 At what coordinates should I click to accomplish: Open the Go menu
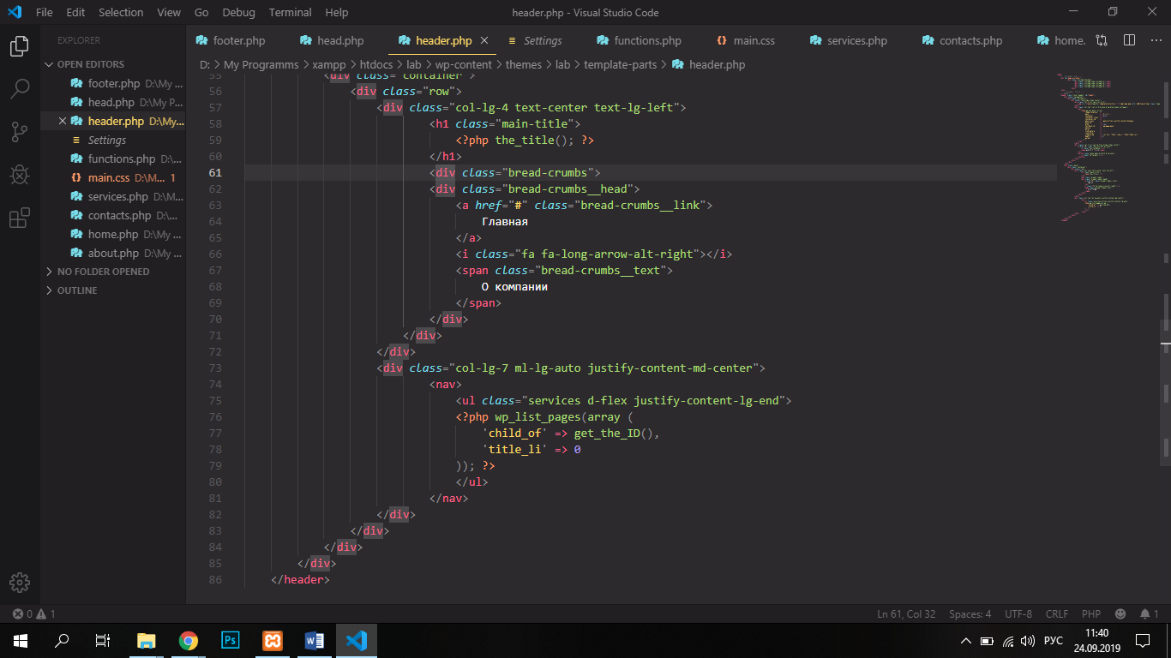(x=201, y=12)
